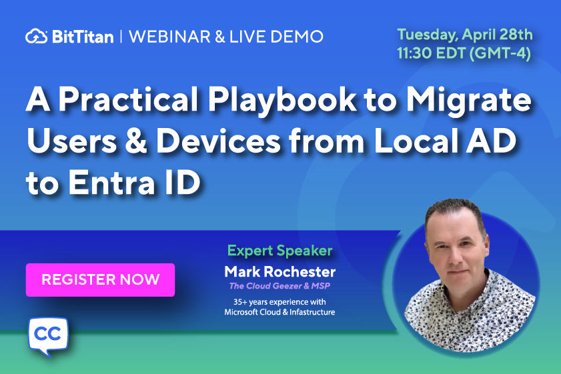The image size is (561, 374).
Task: Click the 11:30 EDT (GMT-4) time
Action: (x=464, y=54)
